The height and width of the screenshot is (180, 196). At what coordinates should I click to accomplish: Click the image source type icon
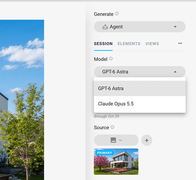(113, 140)
